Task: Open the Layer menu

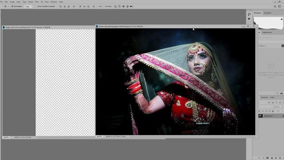Action: pyautogui.click(x=19, y=2)
